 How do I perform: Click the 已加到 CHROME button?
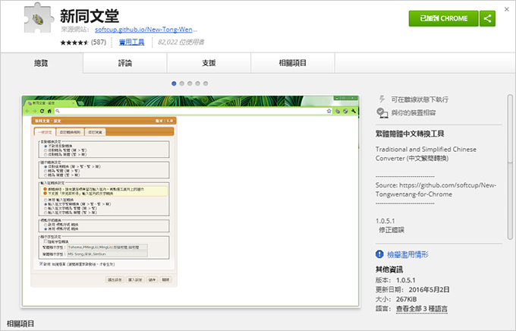[444, 18]
